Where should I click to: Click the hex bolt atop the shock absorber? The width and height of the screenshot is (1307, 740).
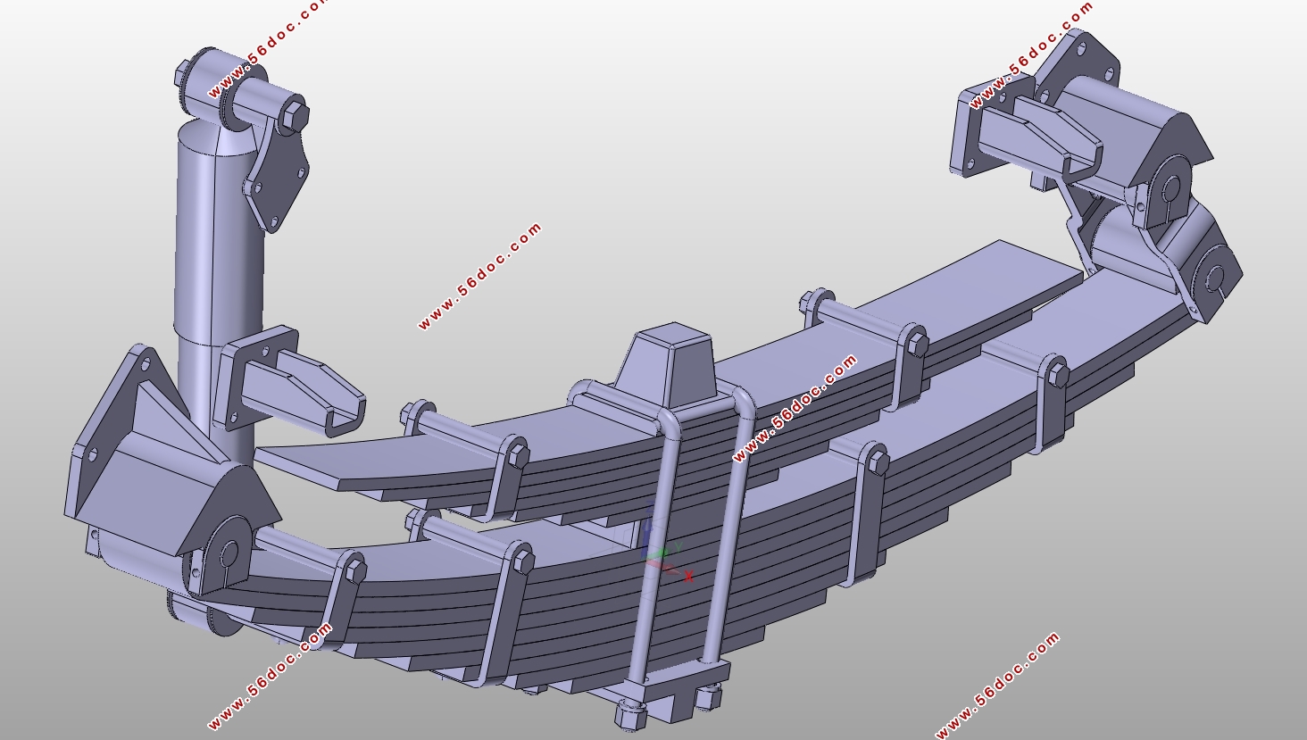(x=296, y=115)
